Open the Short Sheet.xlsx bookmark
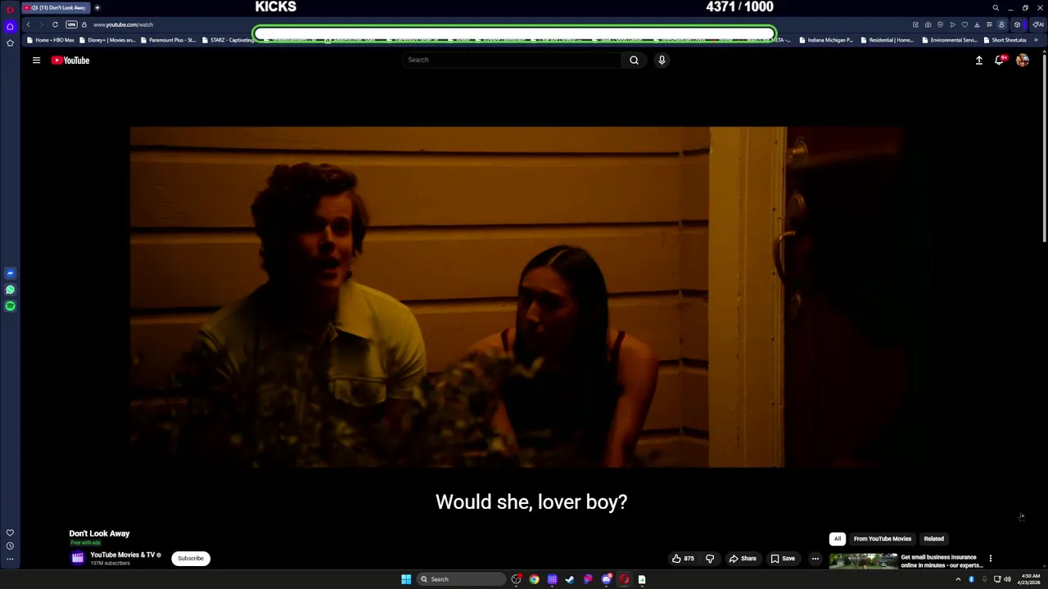The height and width of the screenshot is (589, 1048). 1005,40
